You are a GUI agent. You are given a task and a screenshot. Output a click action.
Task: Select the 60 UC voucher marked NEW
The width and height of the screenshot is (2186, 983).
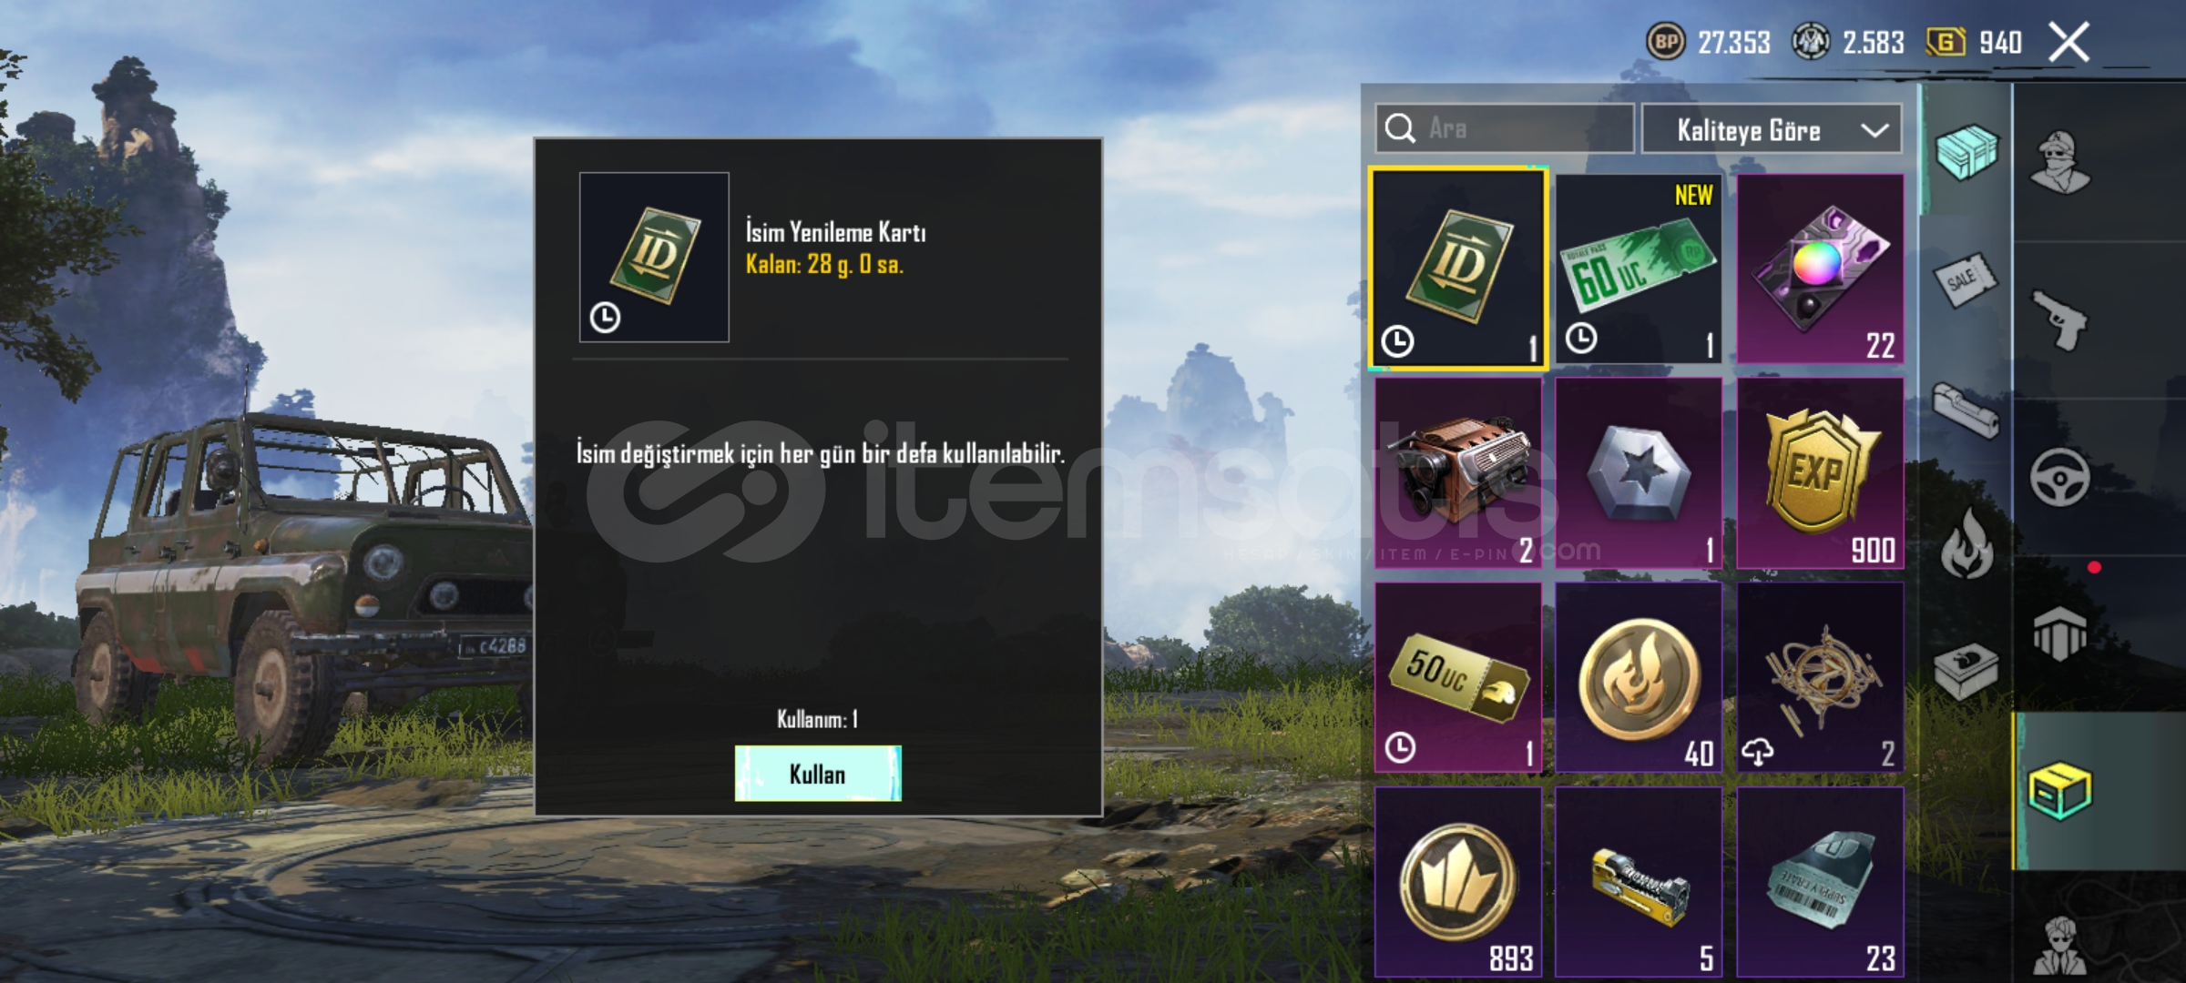click(x=1639, y=269)
